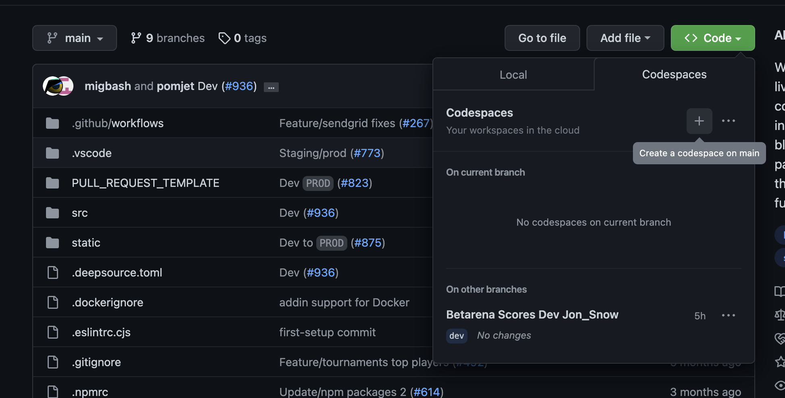Click the commit authors' avatars
The height and width of the screenshot is (398, 785).
[58, 86]
